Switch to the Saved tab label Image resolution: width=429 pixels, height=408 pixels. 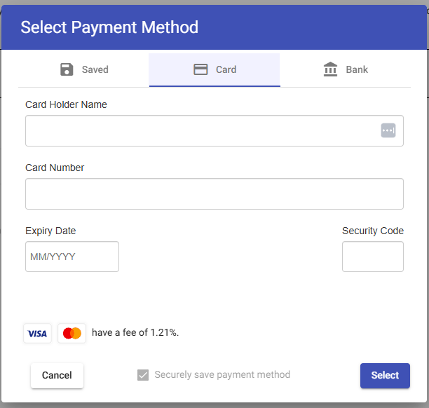tap(95, 69)
